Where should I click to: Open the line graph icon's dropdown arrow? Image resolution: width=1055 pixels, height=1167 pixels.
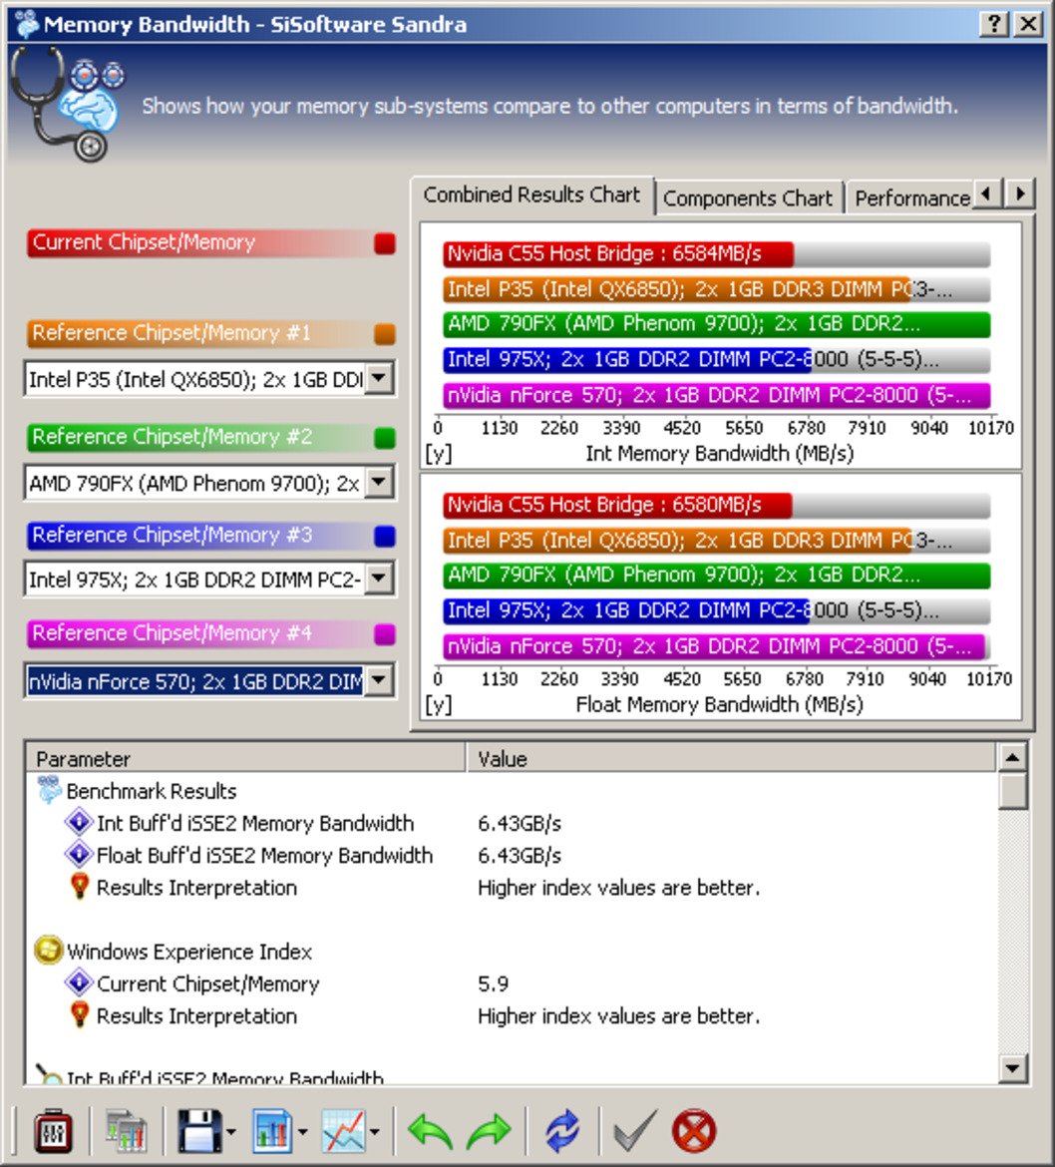pyautogui.click(x=374, y=1133)
